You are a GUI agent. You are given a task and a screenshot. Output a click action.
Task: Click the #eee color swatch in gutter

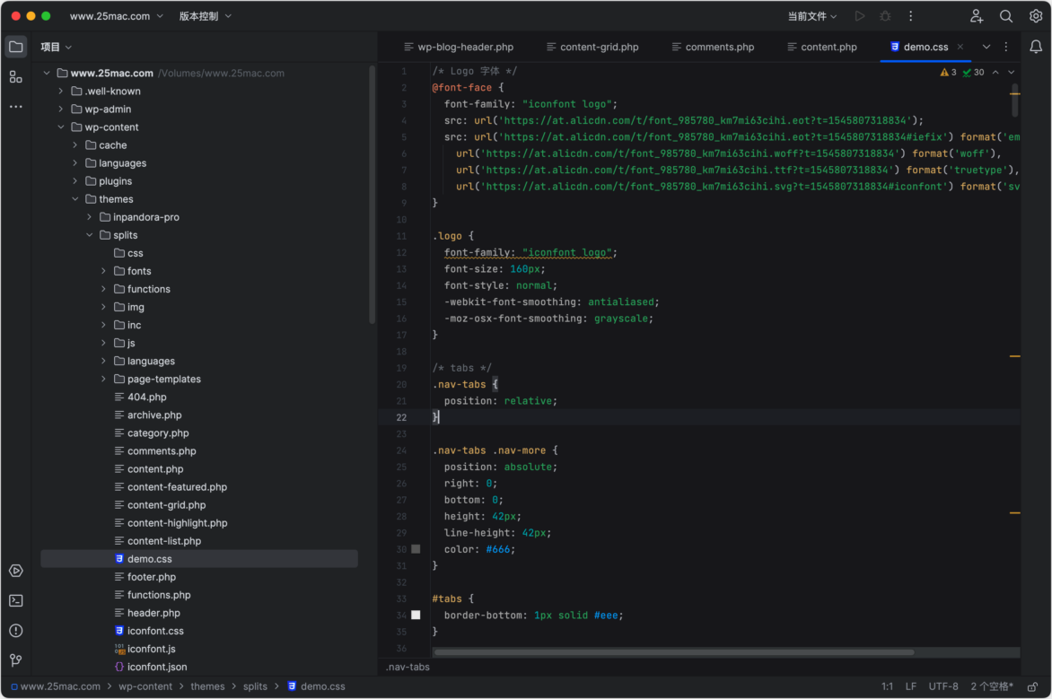pos(416,616)
